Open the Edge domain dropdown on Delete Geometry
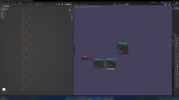The image size is (179, 100). click(123, 47)
